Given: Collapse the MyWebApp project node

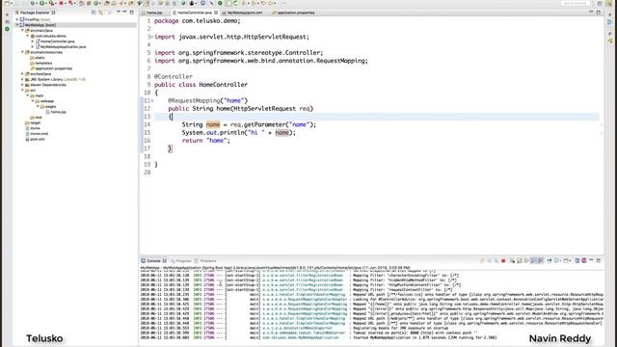Looking at the screenshot, I should point(17,25).
